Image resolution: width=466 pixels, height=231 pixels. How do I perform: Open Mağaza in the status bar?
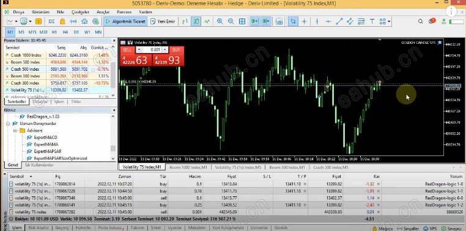point(382,229)
